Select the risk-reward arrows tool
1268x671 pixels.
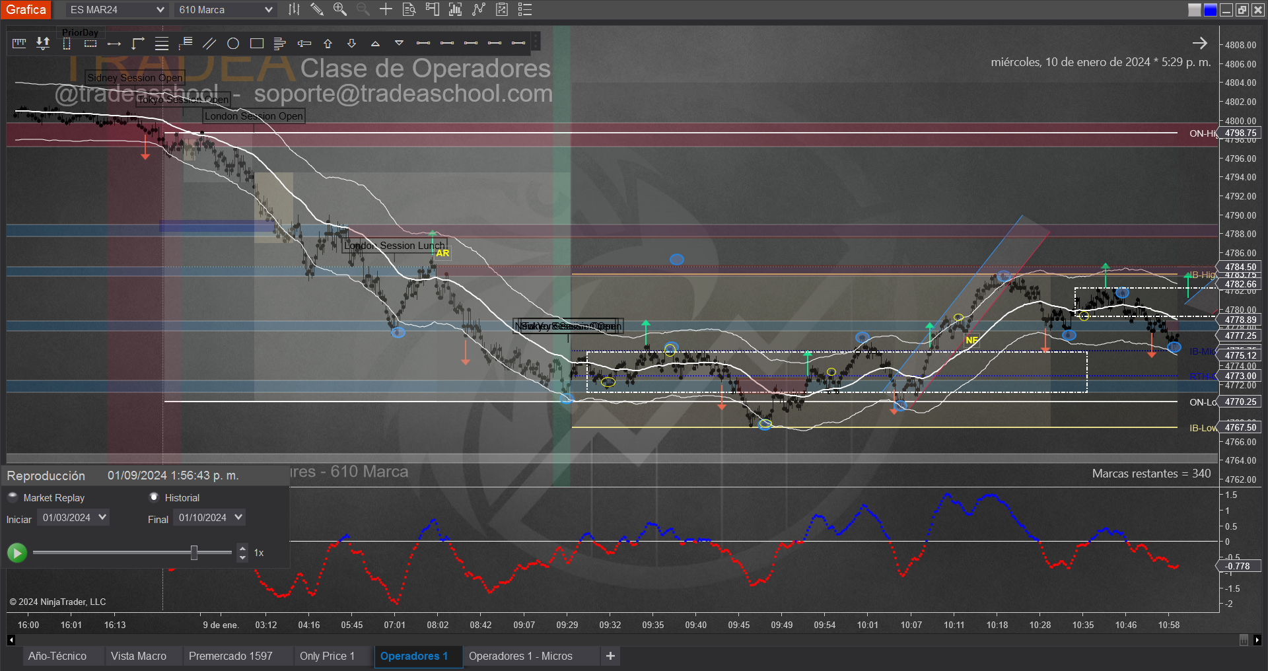pyautogui.click(x=43, y=44)
